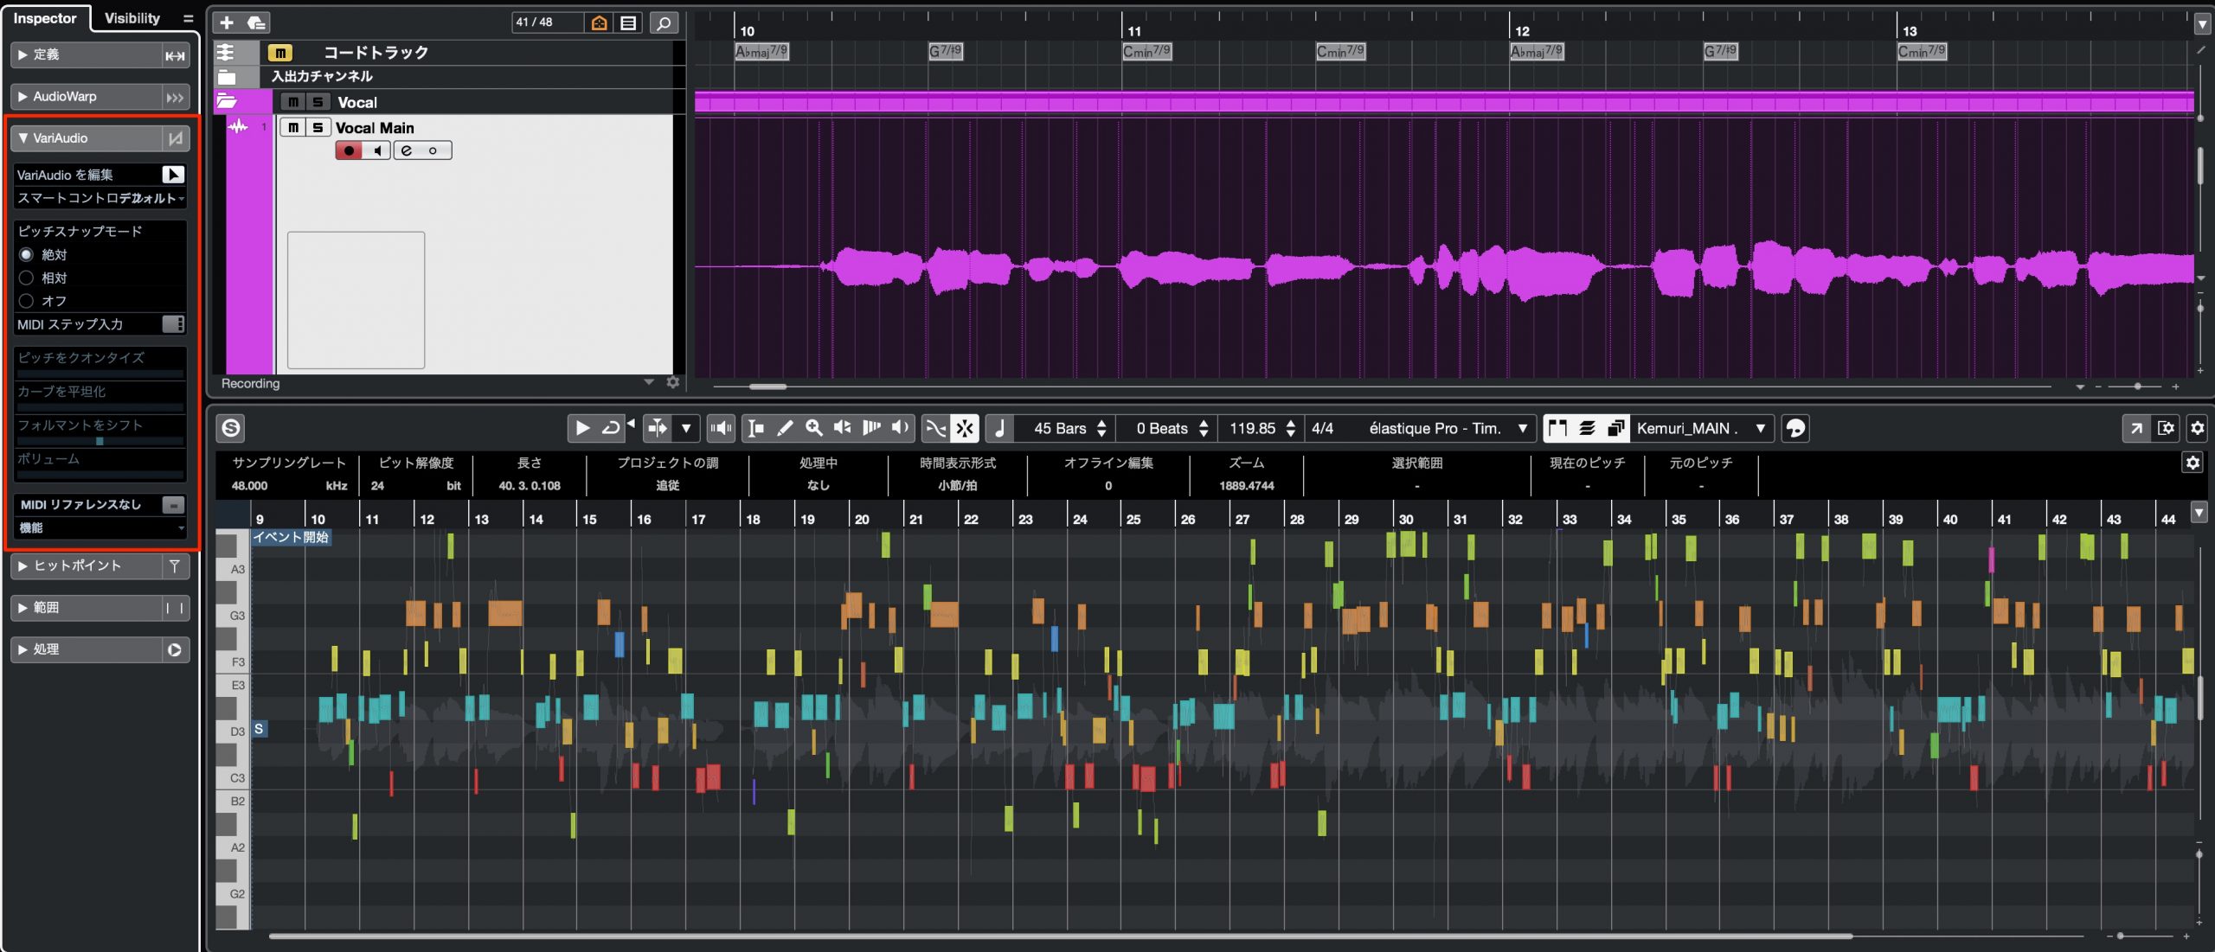Expand the range (範囲) inspector section
The width and height of the screenshot is (2215, 952).
(23, 608)
